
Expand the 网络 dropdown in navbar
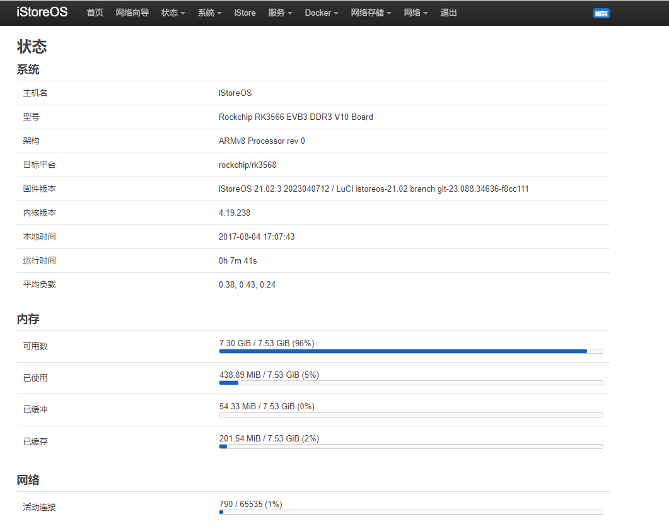point(416,13)
